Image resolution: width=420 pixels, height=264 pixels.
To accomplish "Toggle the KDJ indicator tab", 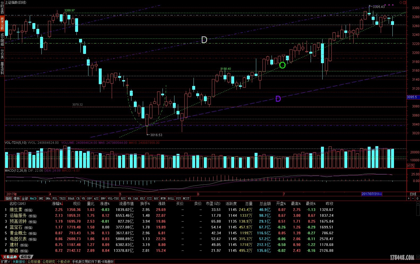I will (x=142, y=198).
